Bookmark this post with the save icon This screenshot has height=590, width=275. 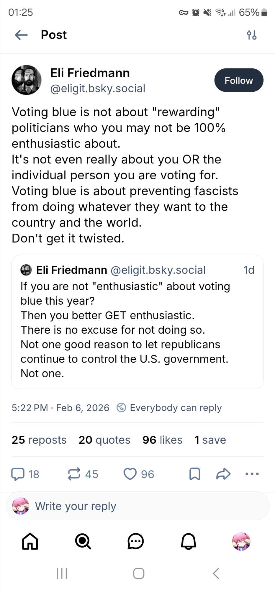(194, 474)
